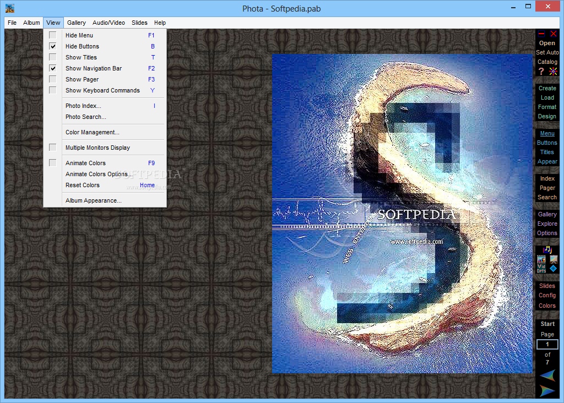Click Start in the navigation bar
Image resolution: width=564 pixels, height=403 pixels.
click(547, 324)
